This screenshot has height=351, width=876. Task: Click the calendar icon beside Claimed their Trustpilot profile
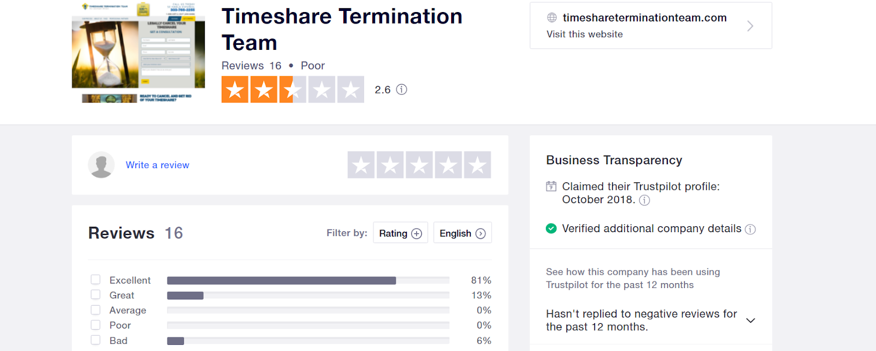551,186
